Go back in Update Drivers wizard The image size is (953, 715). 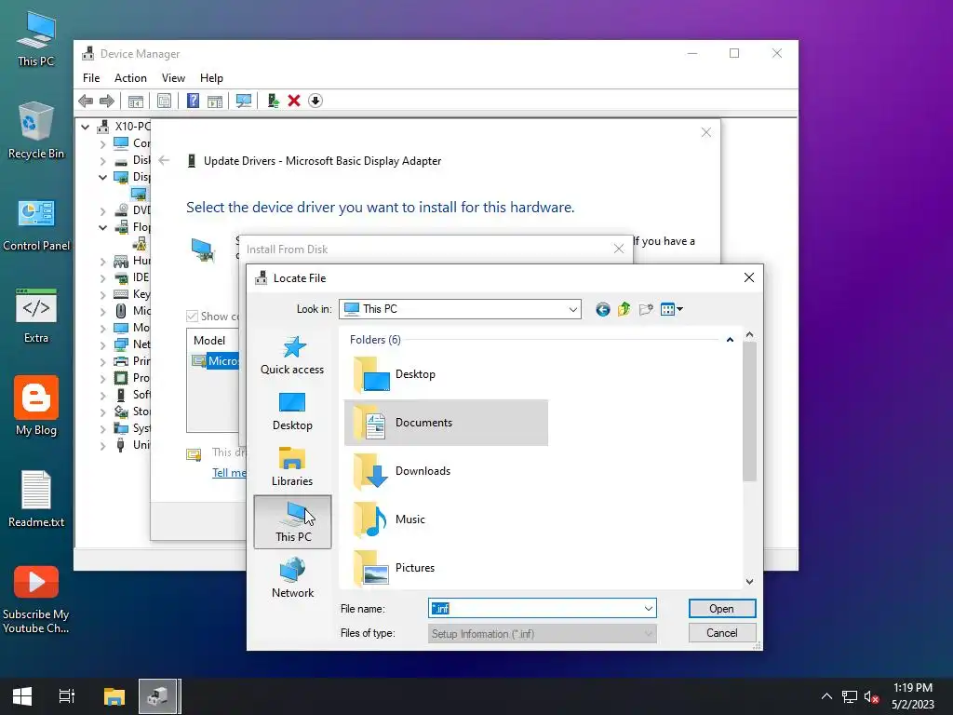tap(164, 160)
